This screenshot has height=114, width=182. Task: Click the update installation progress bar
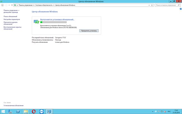pyautogui.click(x=53, y=22)
